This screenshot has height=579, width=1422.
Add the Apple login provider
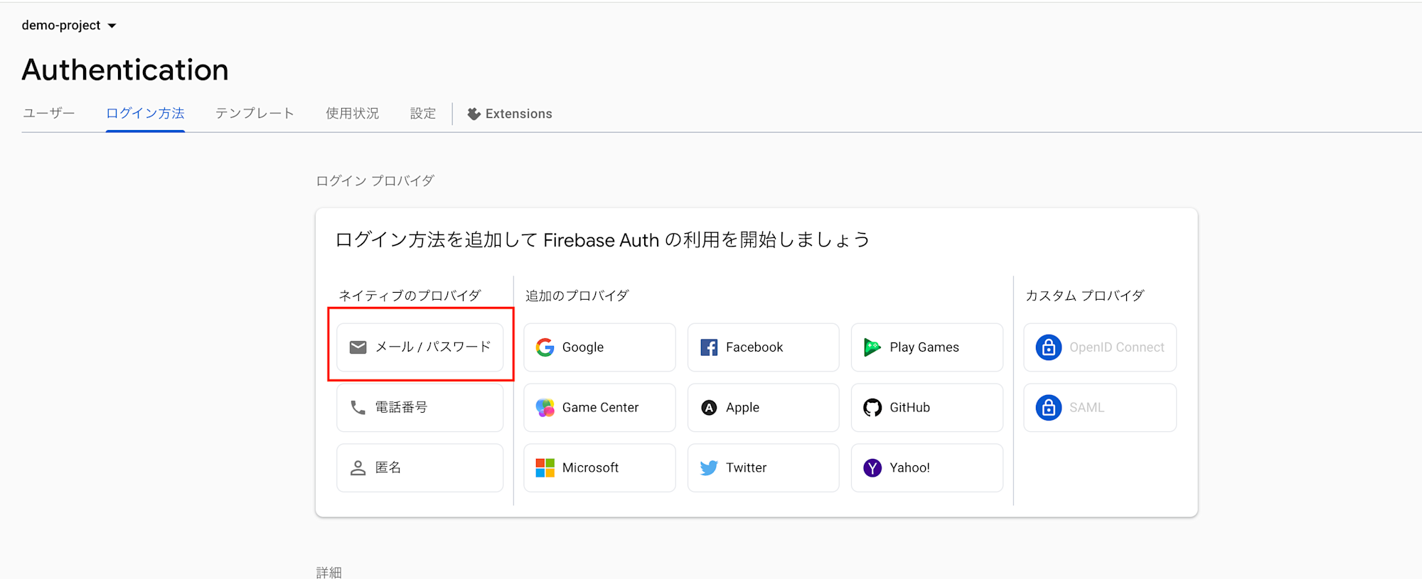[764, 408]
